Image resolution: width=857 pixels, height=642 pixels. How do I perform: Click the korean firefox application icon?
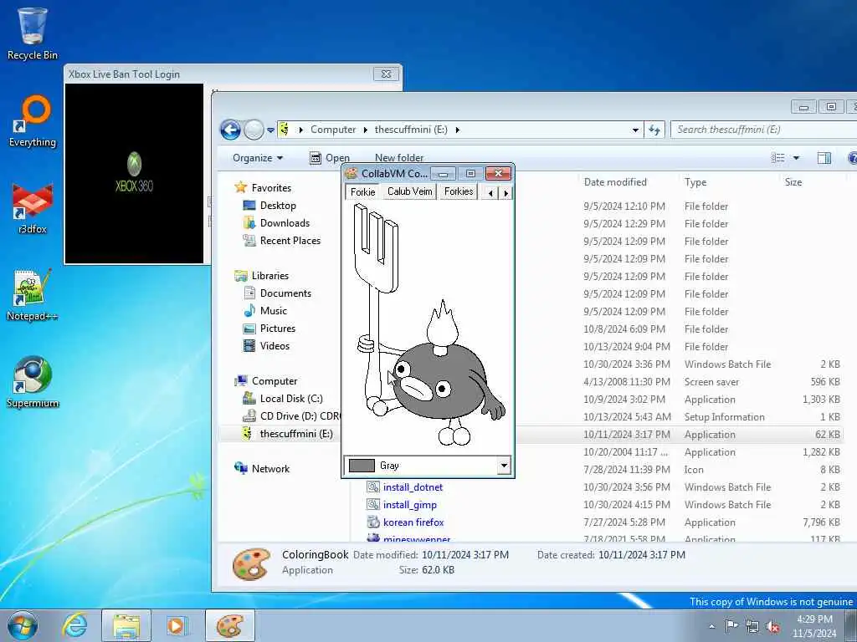(x=373, y=522)
